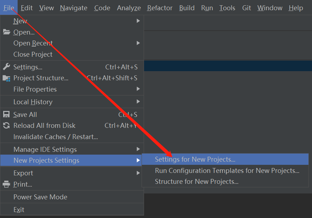This screenshot has width=312, height=218.
Task: Click the Ctrl+Alt+Shift+S shortcut text
Action: tap(112, 78)
